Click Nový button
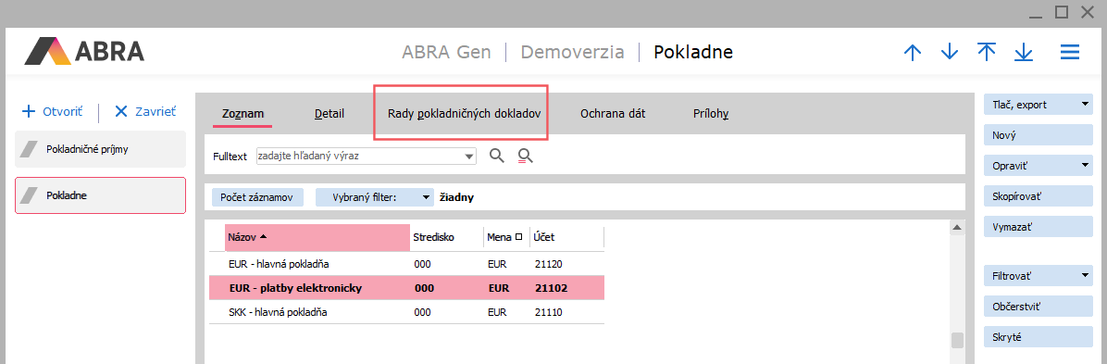Viewport: 1107px width, 364px height. pos(1038,135)
